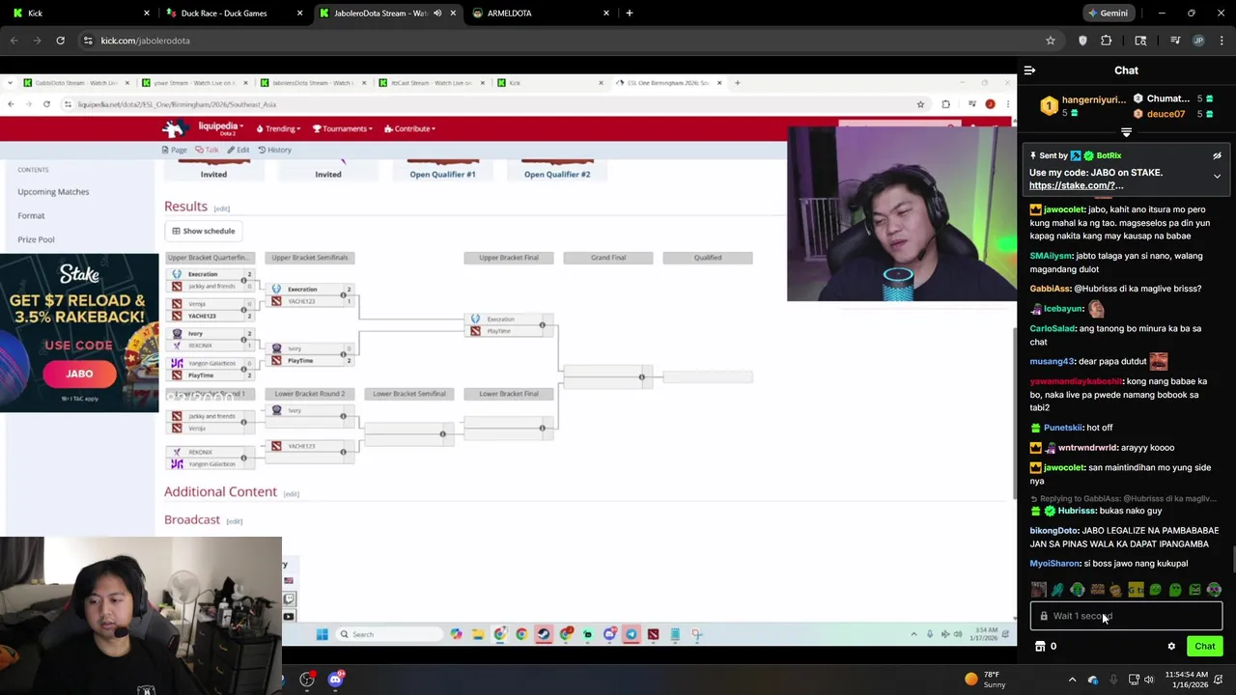Image resolution: width=1236 pixels, height=695 pixels.
Task: Select the last quick emote in row
Action: click(x=1214, y=590)
